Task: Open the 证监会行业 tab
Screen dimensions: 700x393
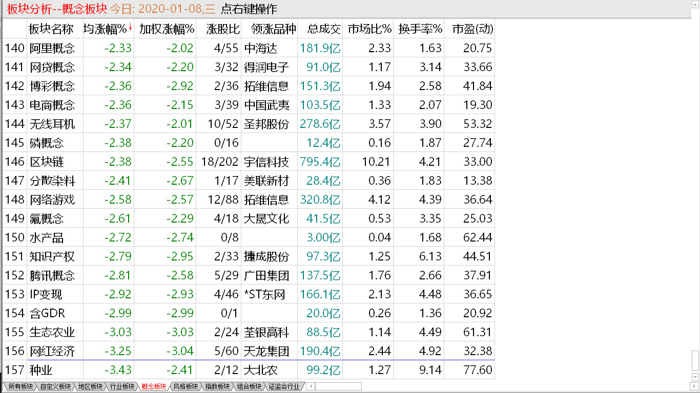Action: pos(284,386)
